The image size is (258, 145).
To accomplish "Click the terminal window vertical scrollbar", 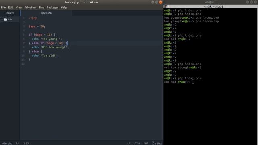I will click(257, 77).
